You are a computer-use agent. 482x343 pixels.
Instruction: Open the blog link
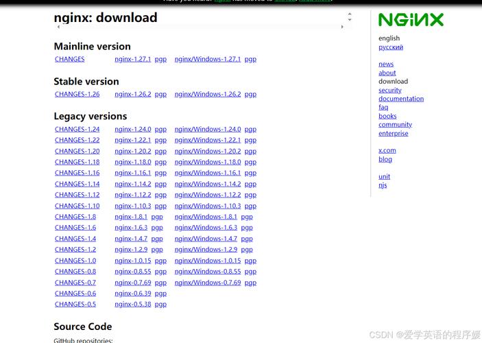pos(385,159)
